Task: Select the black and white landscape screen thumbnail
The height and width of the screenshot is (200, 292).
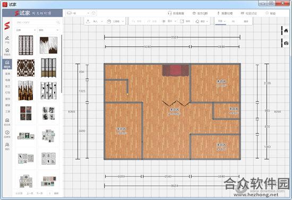Action: pos(48,45)
